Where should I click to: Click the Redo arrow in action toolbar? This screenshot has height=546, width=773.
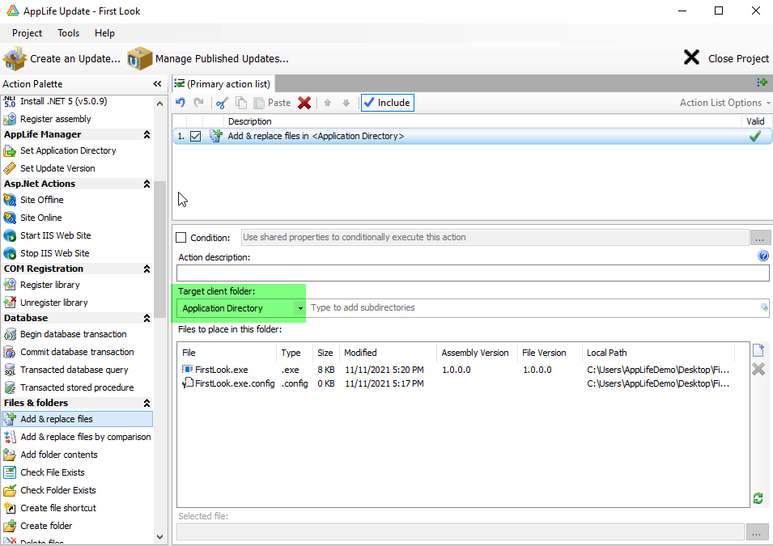tap(198, 103)
